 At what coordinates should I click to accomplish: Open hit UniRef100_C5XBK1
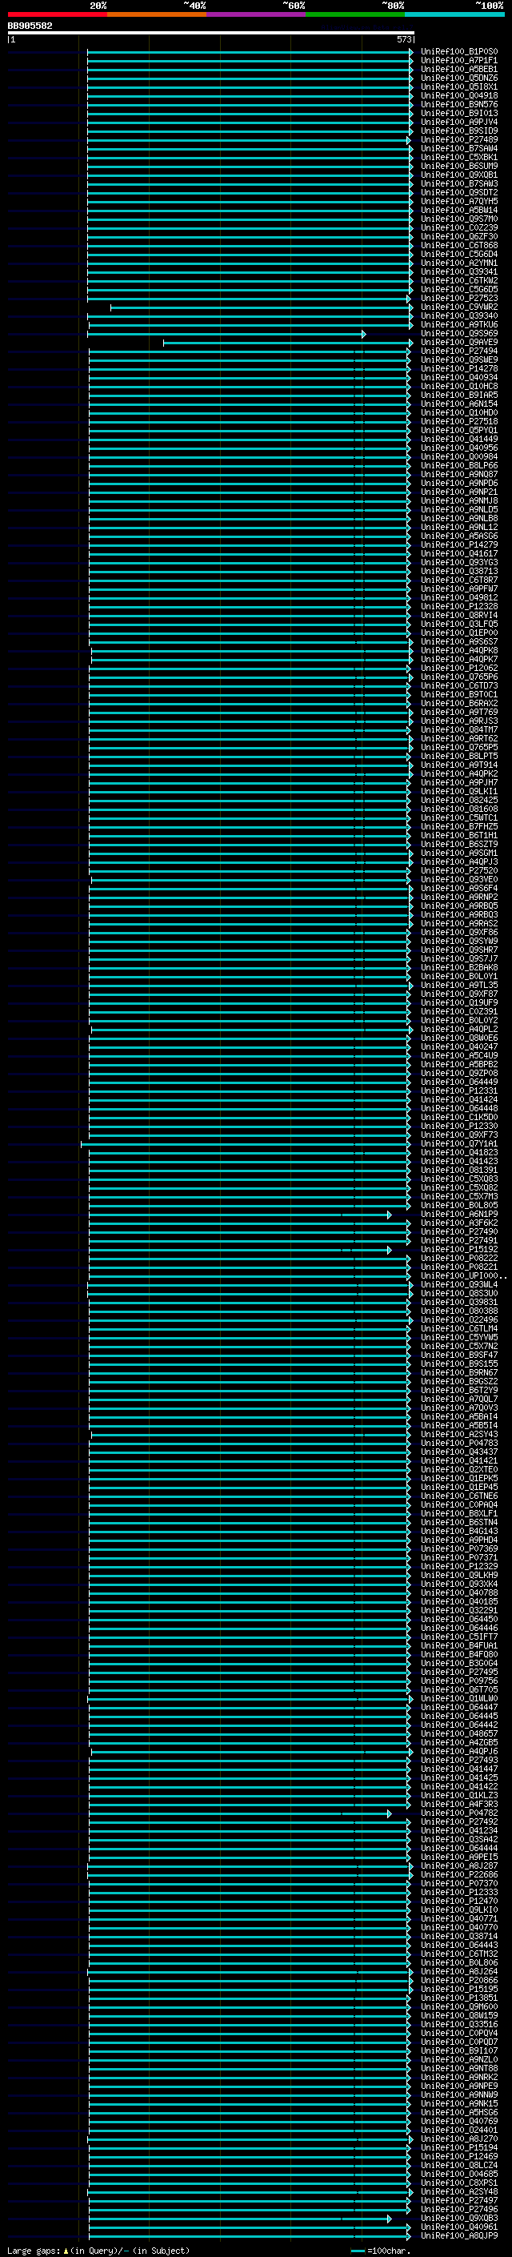tap(458, 158)
